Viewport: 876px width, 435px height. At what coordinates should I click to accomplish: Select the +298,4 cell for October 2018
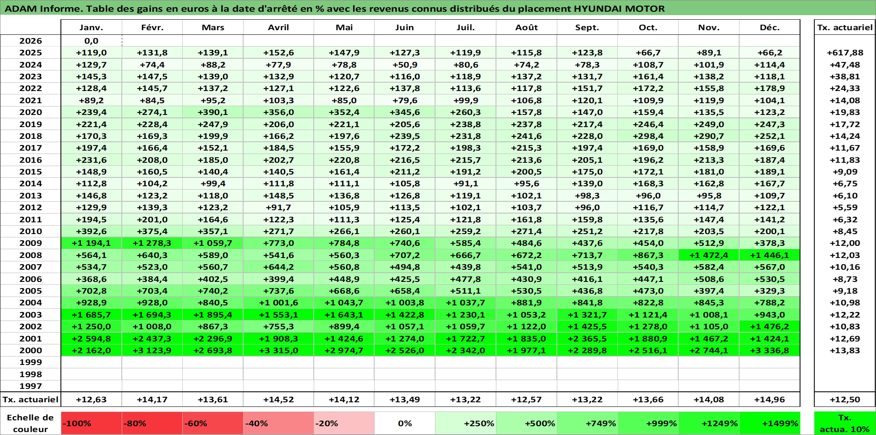(648, 136)
